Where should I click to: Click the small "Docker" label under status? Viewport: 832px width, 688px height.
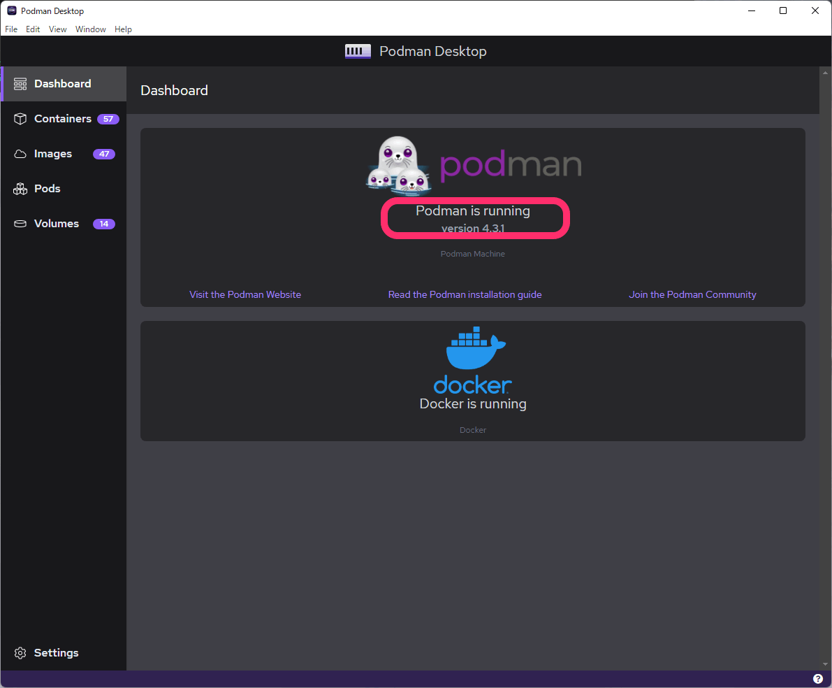473,430
